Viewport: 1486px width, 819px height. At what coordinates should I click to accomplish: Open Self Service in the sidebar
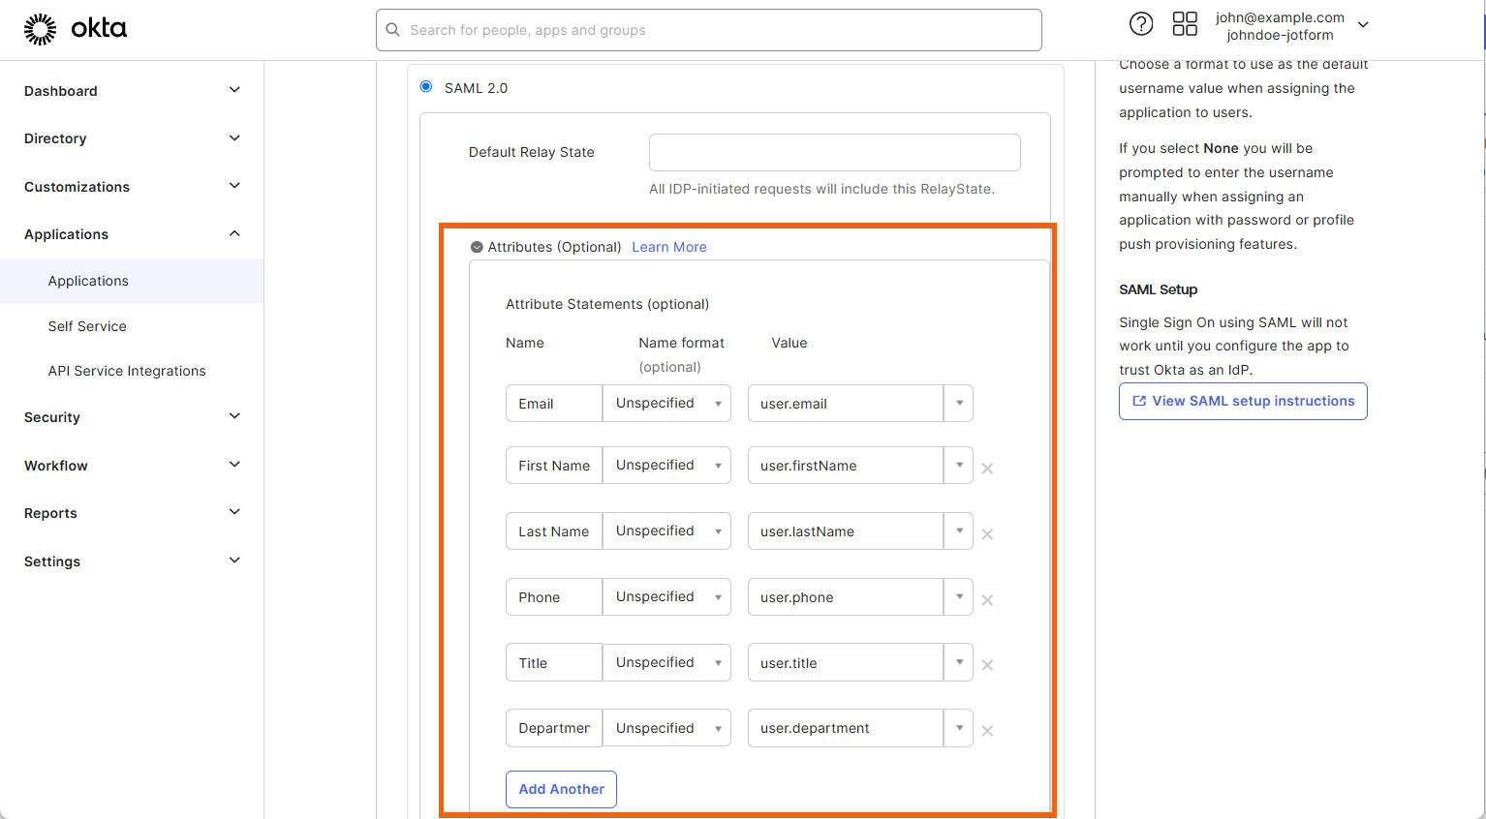(87, 326)
